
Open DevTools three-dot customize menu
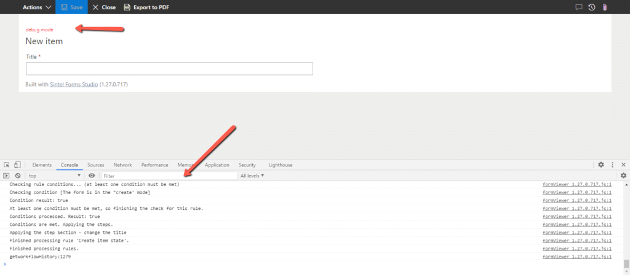(612, 165)
